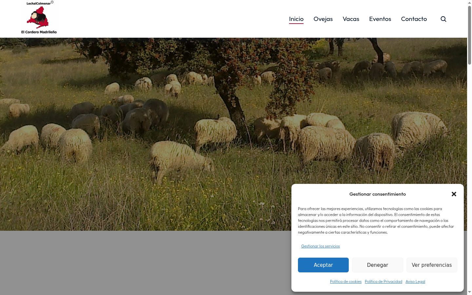Screen dimensions: 472x295
Task: Close the consent dialog with X
Action: click(x=454, y=194)
